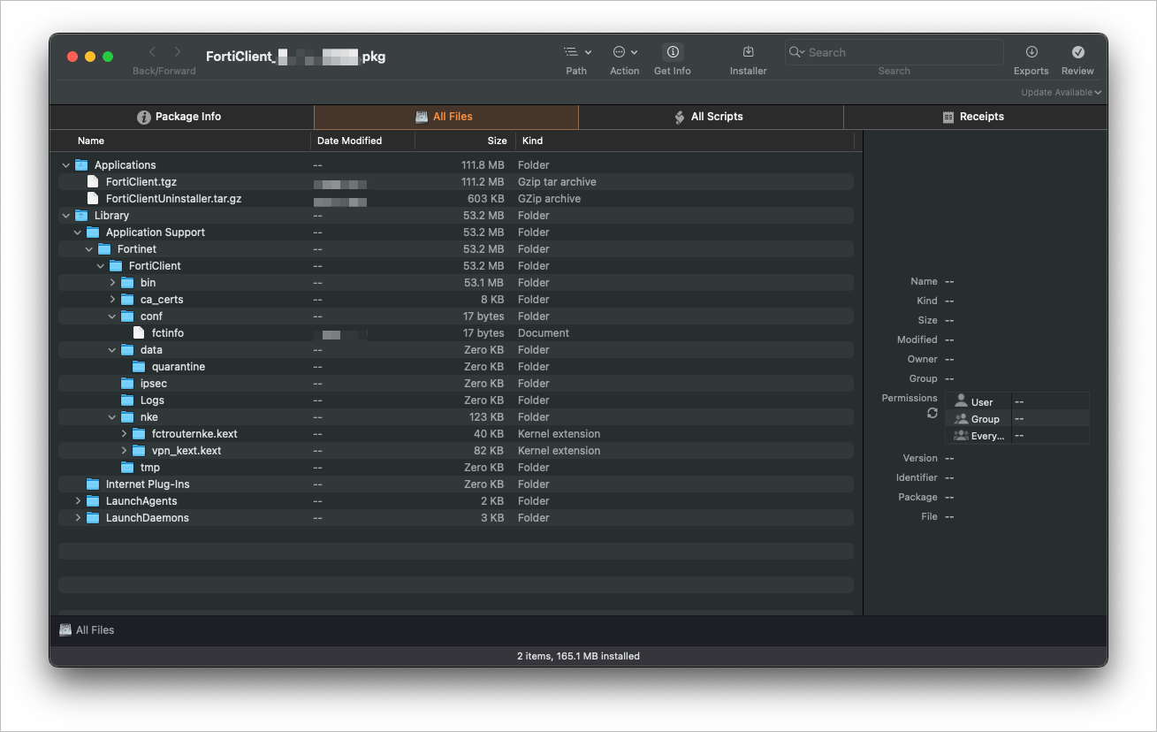Screen dimensions: 1157x732
Task: Collapse the conf folder
Action: (x=112, y=316)
